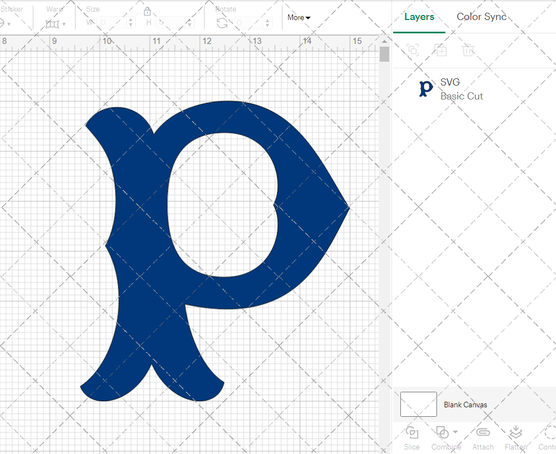The image size is (556, 454).
Task: Expand the Combine dropdown arrow
Action: pyautogui.click(x=455, y=432)
